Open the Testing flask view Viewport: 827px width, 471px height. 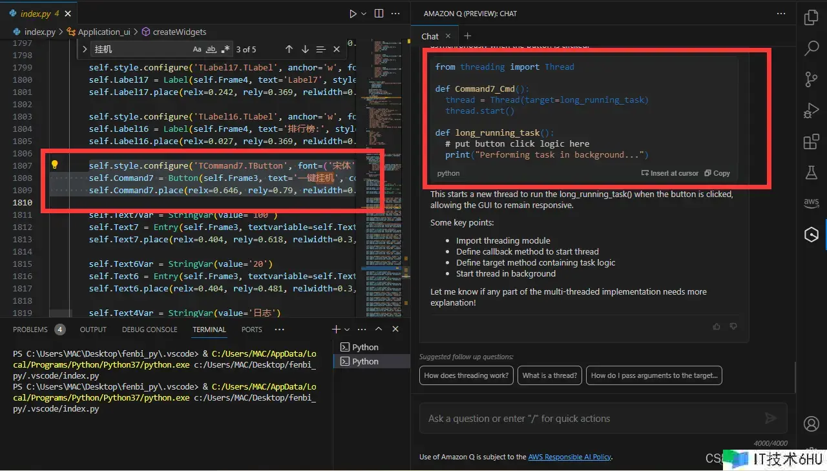811,173
